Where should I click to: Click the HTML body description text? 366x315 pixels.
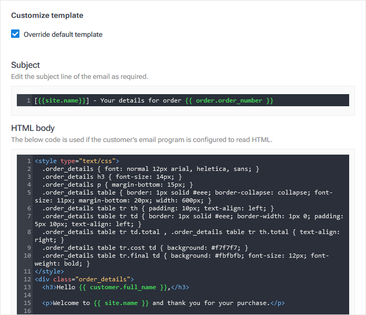141,140
